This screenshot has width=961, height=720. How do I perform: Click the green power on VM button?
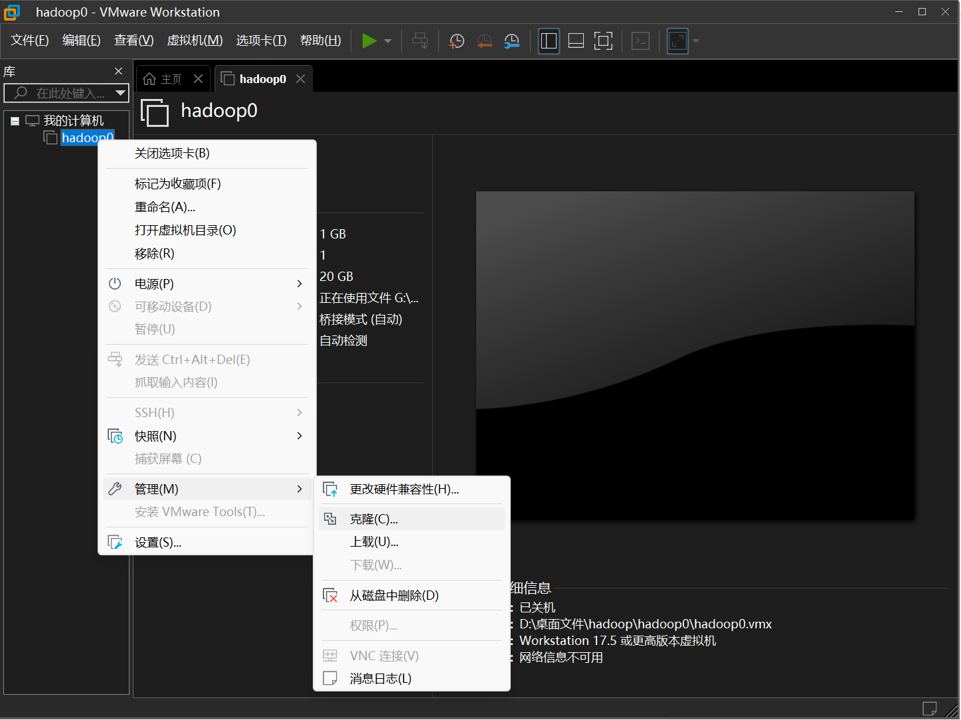click(369, 41)
